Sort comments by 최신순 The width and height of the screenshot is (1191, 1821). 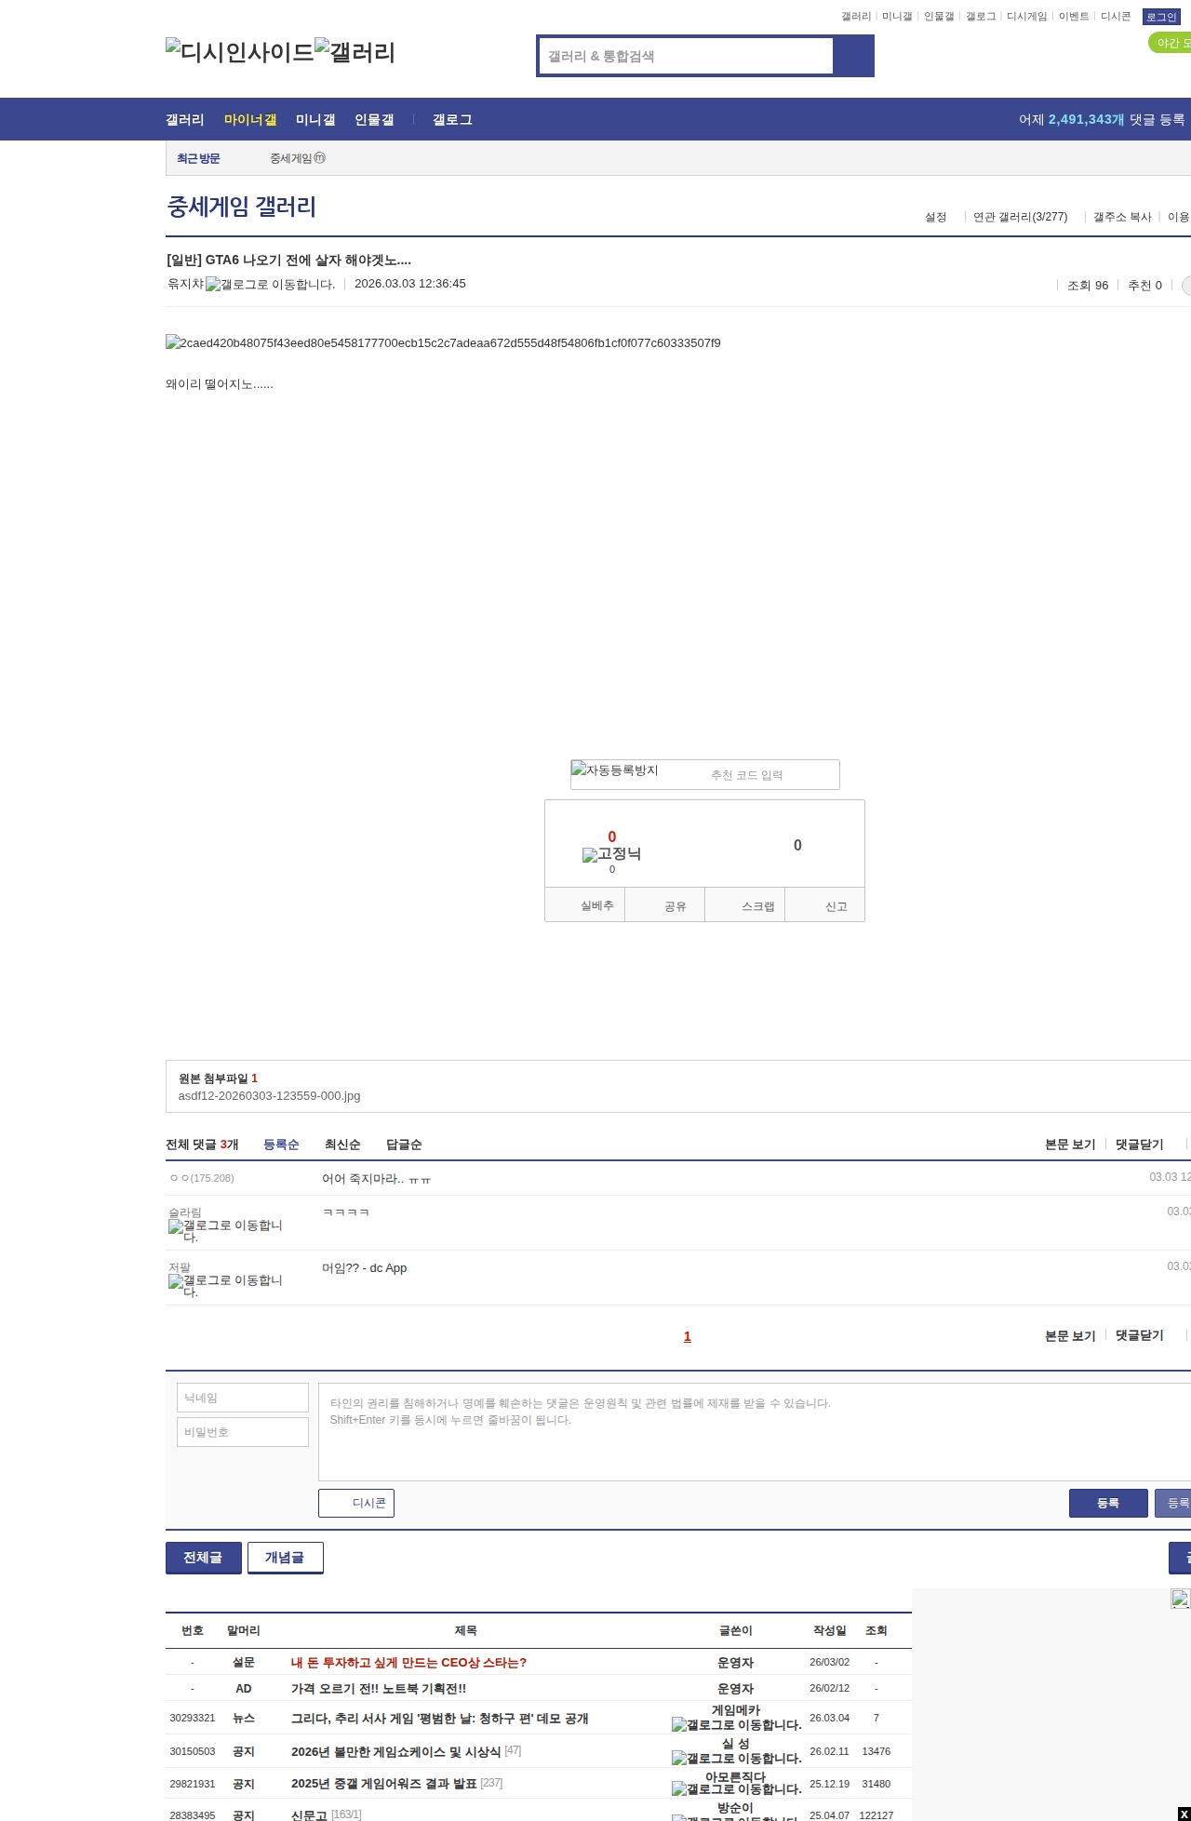pos(342,1145)
